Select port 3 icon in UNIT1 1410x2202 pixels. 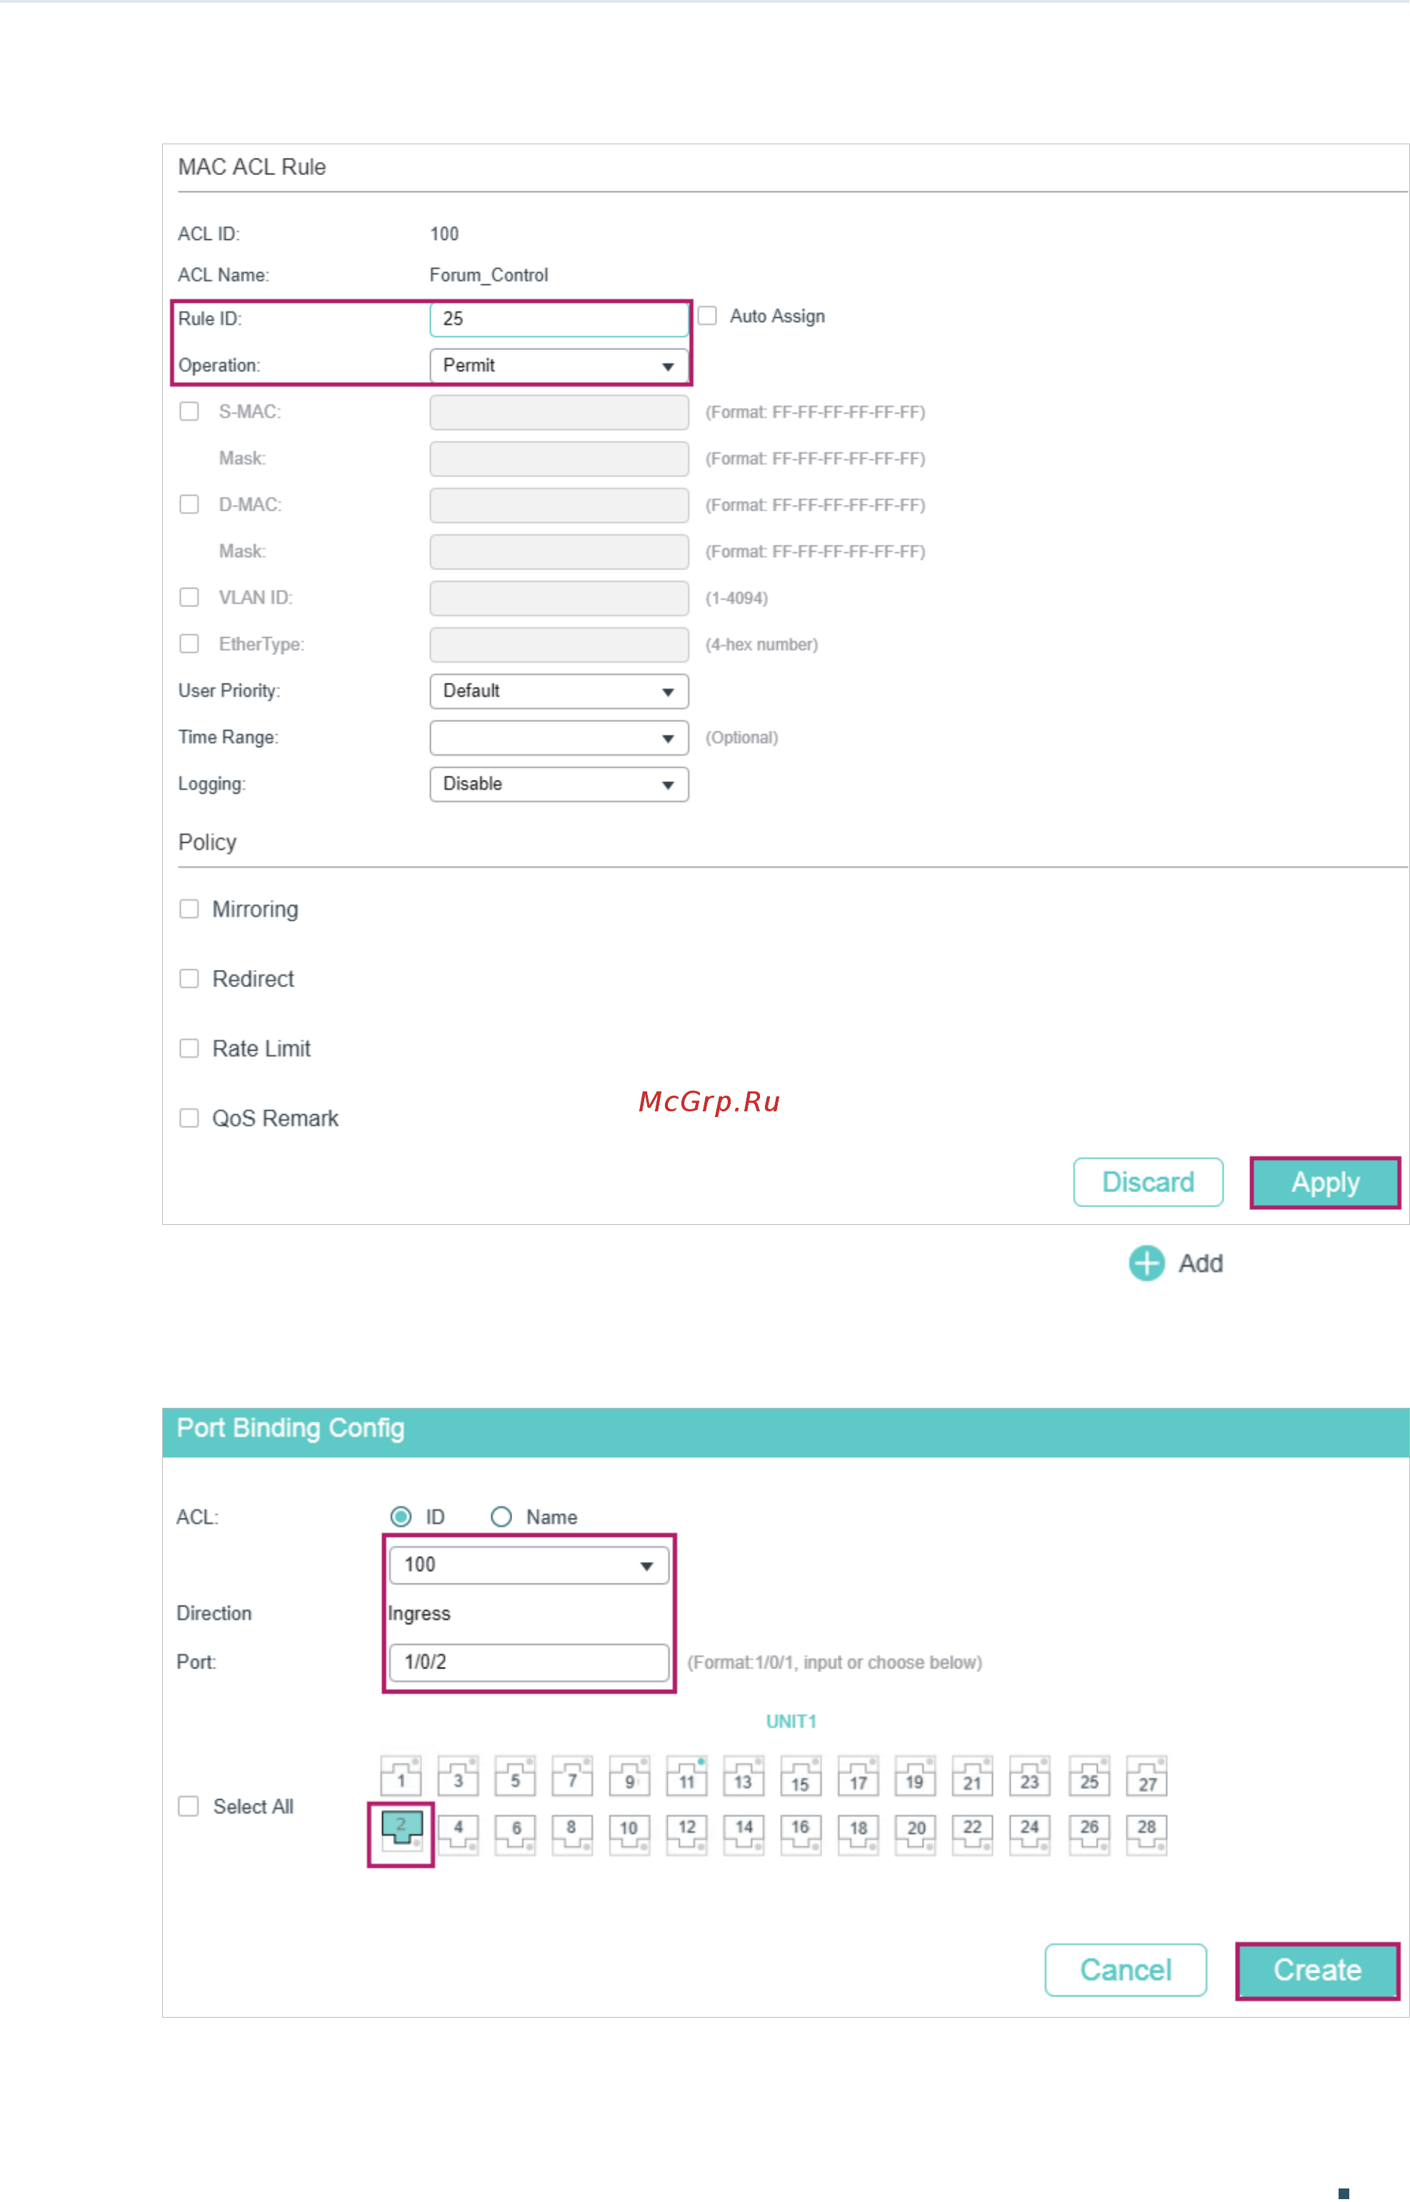coord(458,1777)
